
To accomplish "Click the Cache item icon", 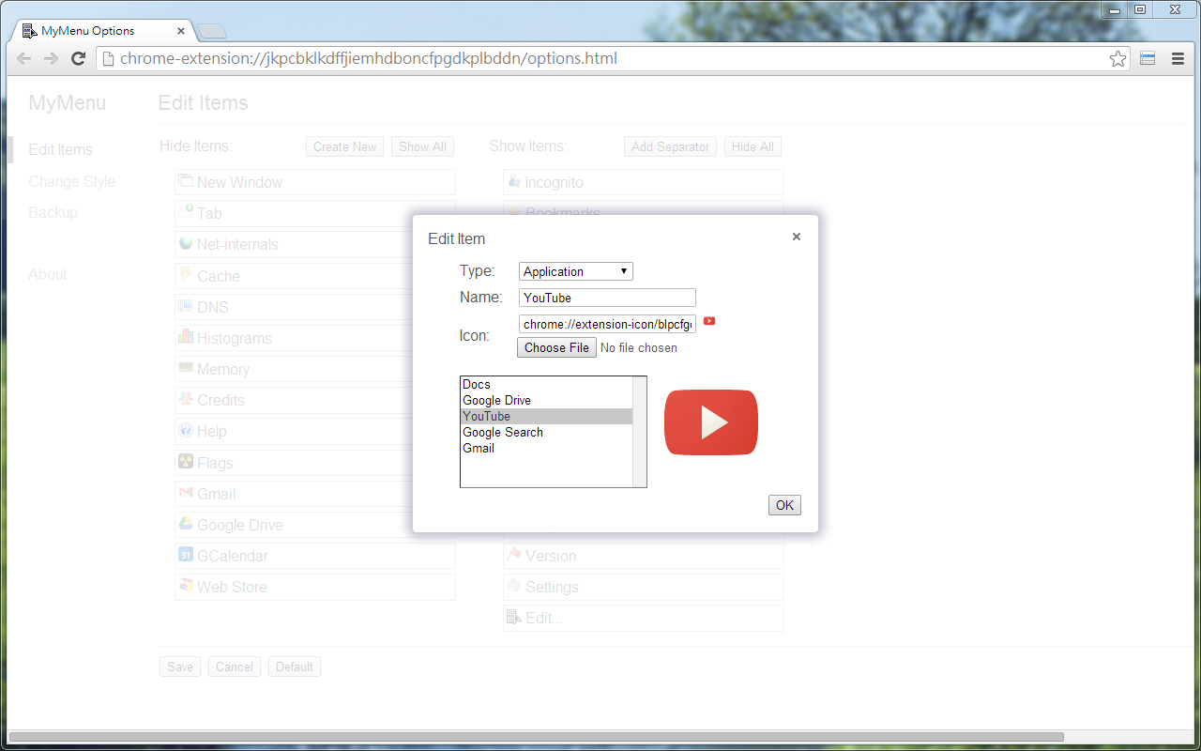I will coord(186,274).
